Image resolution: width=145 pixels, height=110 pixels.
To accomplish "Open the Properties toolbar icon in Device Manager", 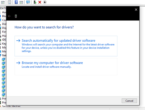I will pyautogui.click(x=9, y=2).
